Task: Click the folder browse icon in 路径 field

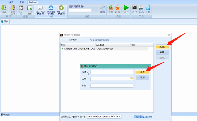Action: point(132,78)
